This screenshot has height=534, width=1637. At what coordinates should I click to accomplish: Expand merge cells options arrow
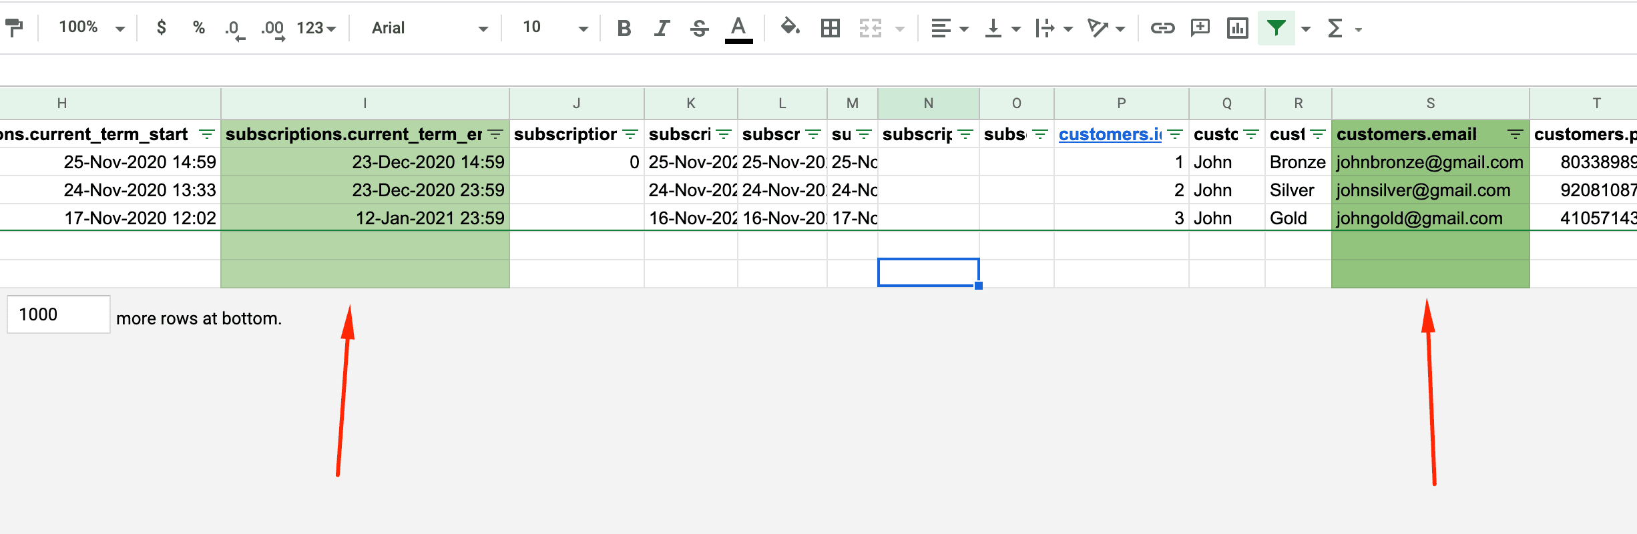(x=900, y=29)
